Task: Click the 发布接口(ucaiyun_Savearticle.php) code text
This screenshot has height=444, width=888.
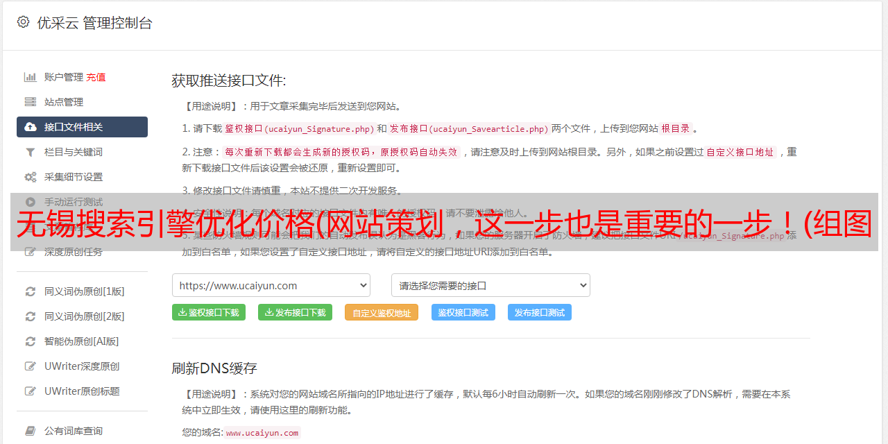Action: [469, 128]
